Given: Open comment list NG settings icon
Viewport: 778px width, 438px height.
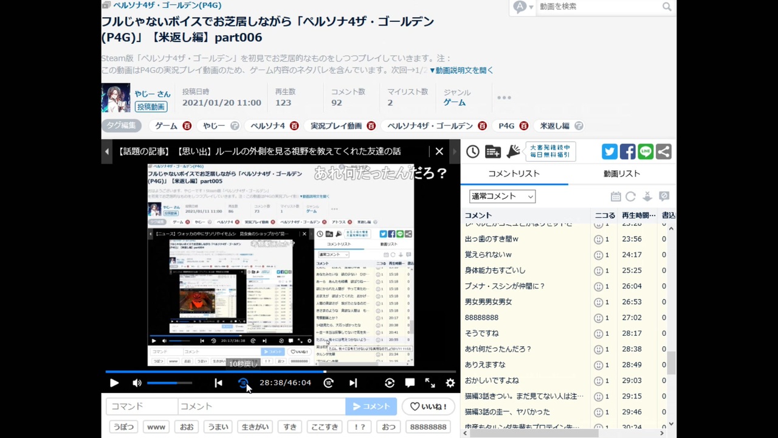Looking at the screenshot, I should coord(664,196).
